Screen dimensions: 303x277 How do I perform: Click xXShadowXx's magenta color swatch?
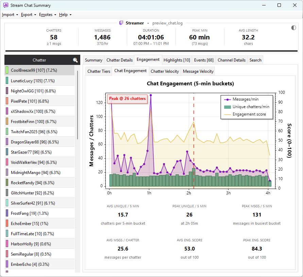[x=7, y=111]
